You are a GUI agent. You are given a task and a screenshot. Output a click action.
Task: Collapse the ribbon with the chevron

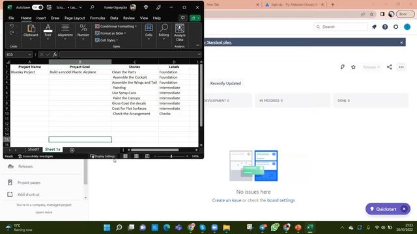197,45
